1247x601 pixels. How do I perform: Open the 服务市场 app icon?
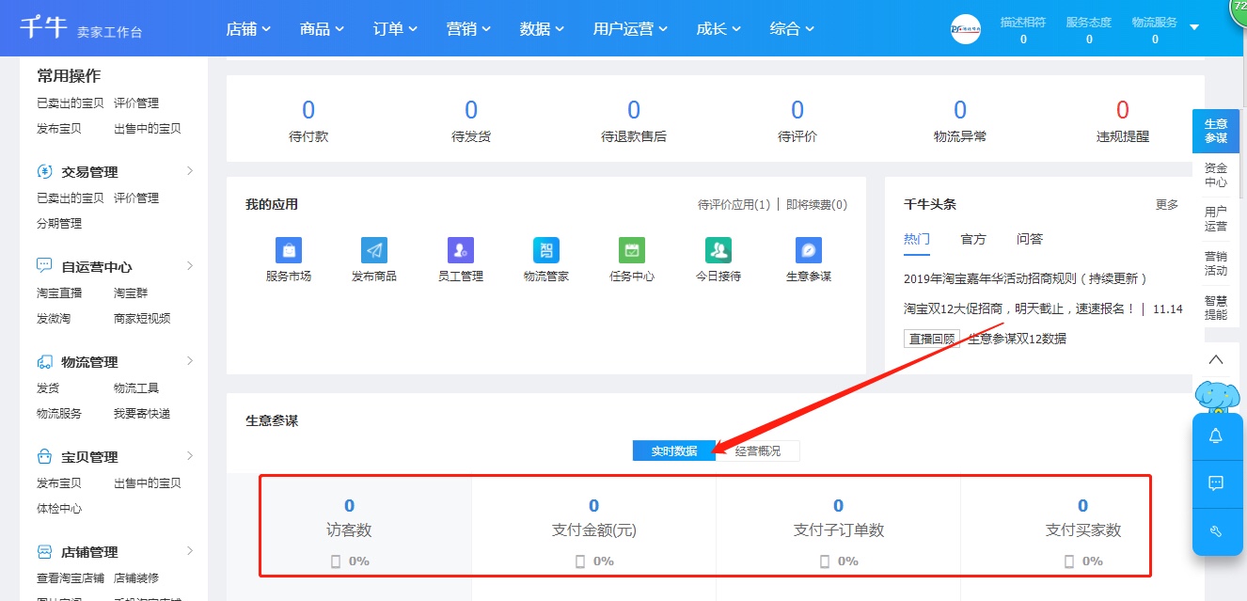(x=289, y=250)
